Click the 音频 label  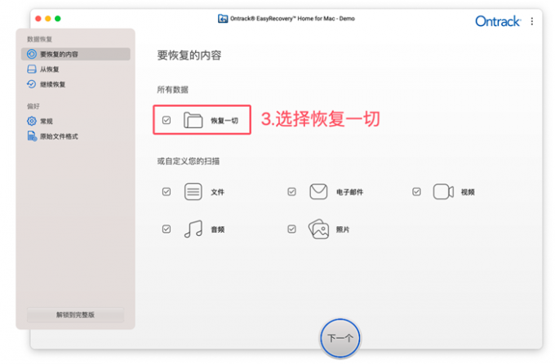[218, 229]
